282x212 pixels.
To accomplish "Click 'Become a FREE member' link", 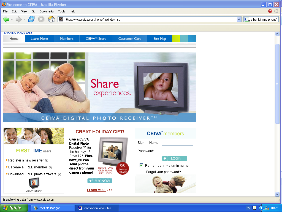I will [28, 167].
